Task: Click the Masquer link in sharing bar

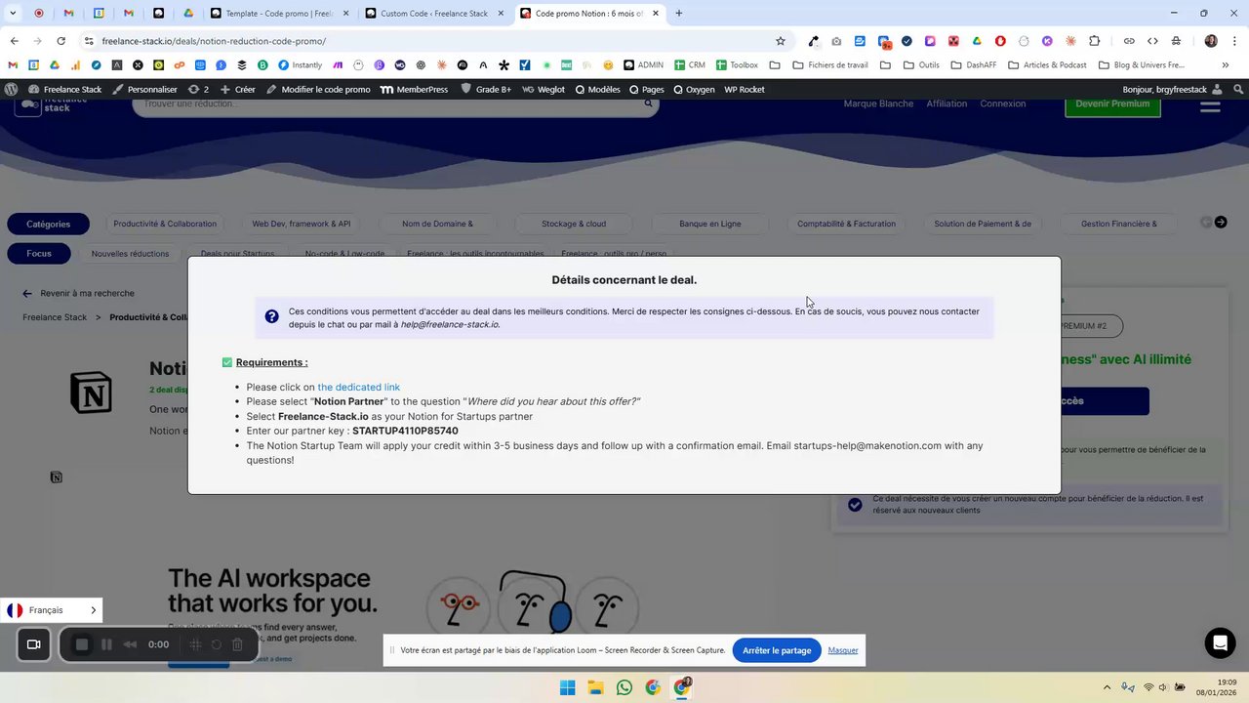Action: 843,650
